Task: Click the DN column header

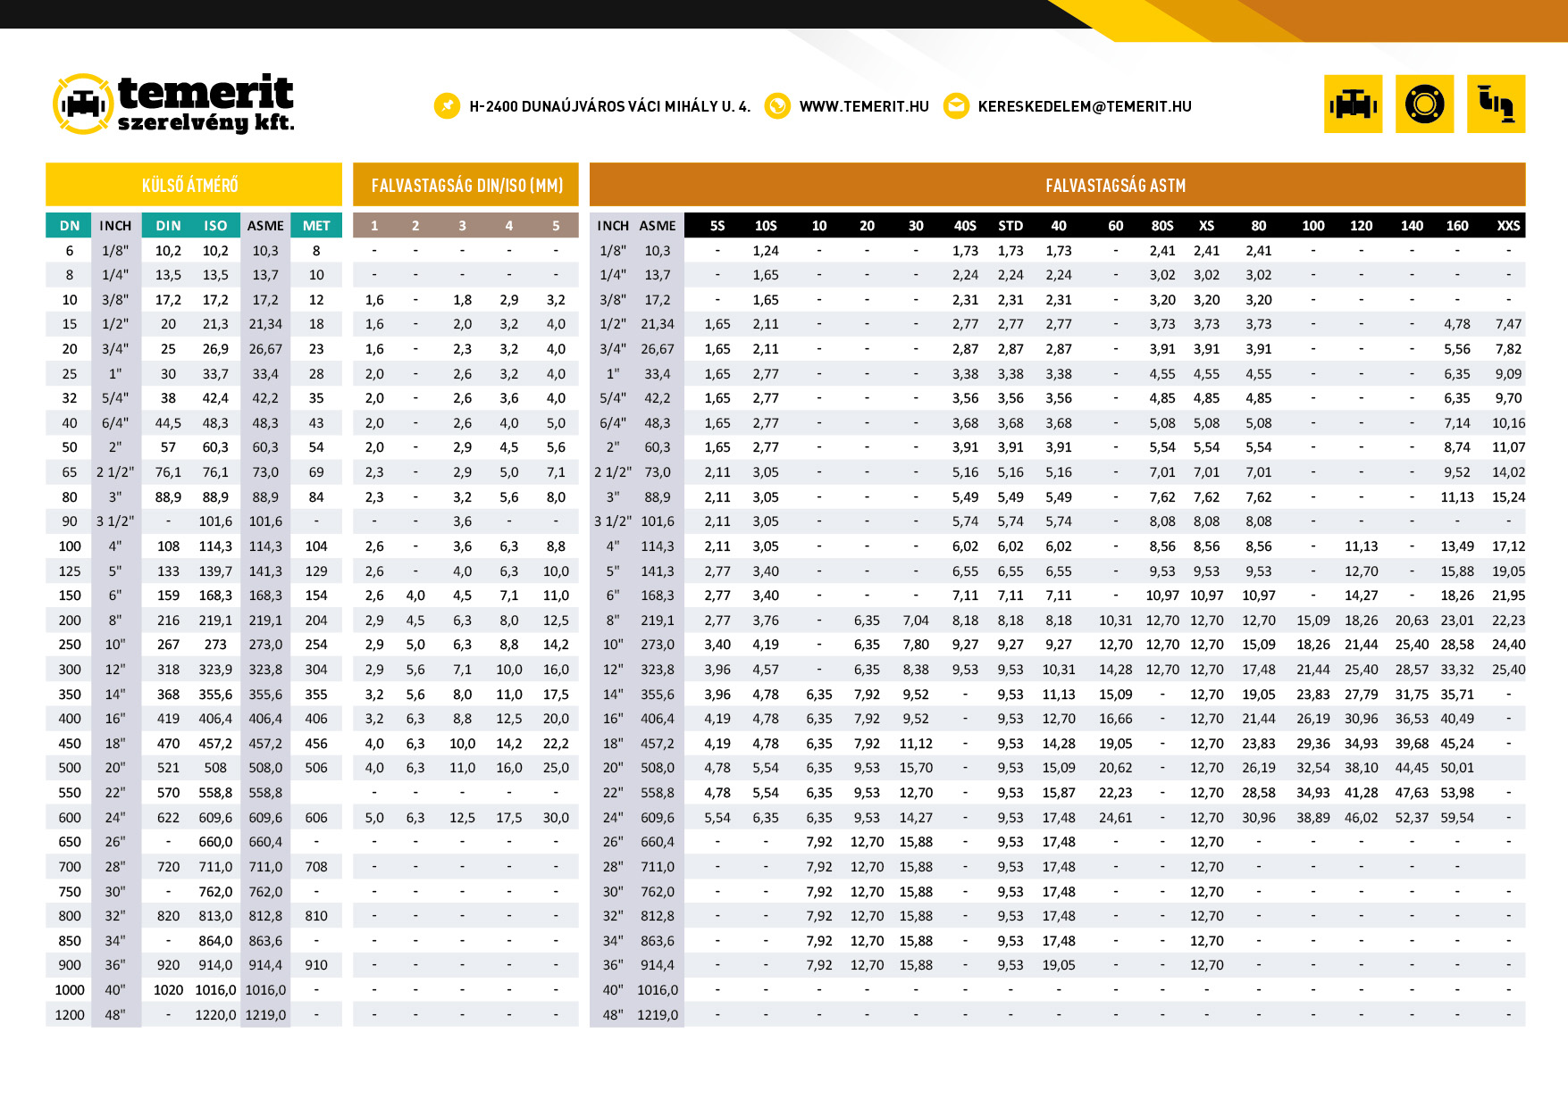Action: (70, 226)
